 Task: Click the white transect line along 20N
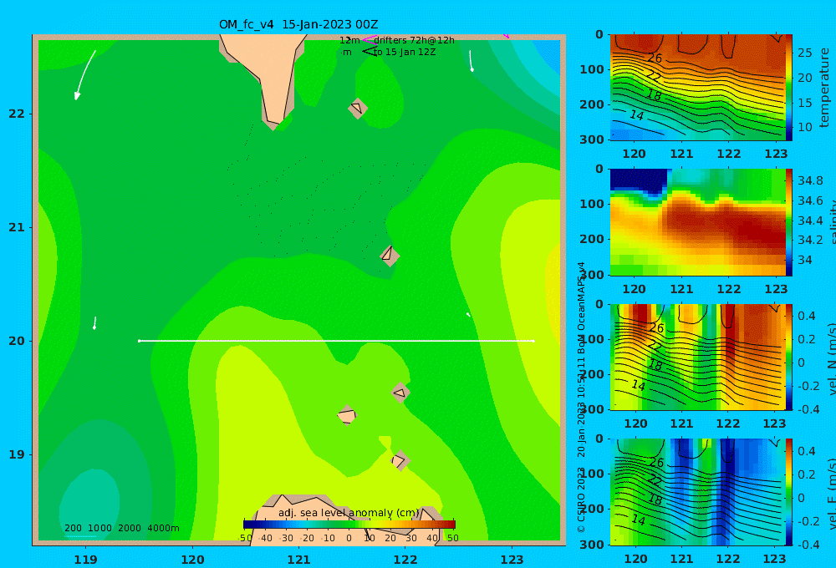point(336,341)
